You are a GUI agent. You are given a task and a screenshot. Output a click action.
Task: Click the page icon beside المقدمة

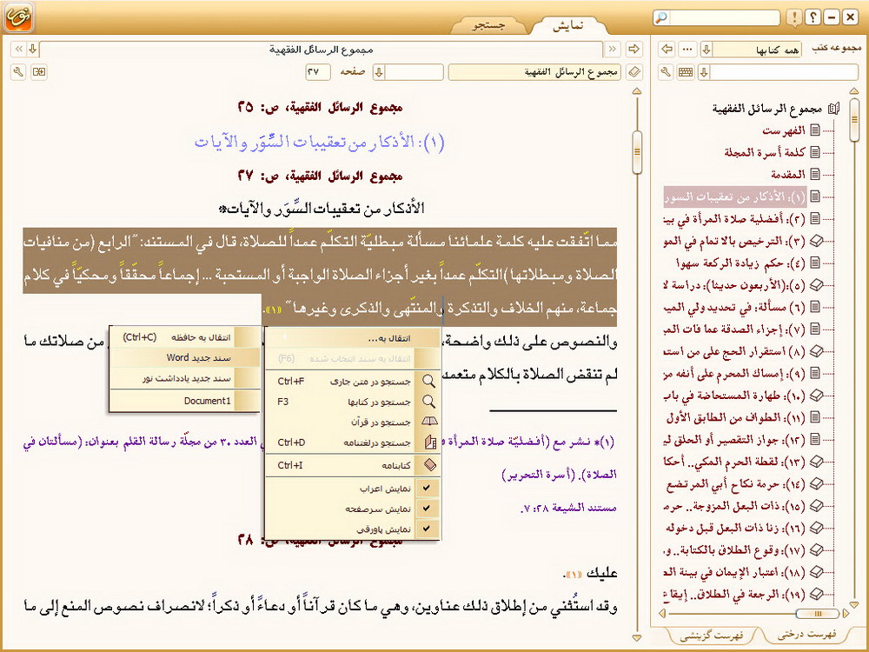tap(815, 174)
